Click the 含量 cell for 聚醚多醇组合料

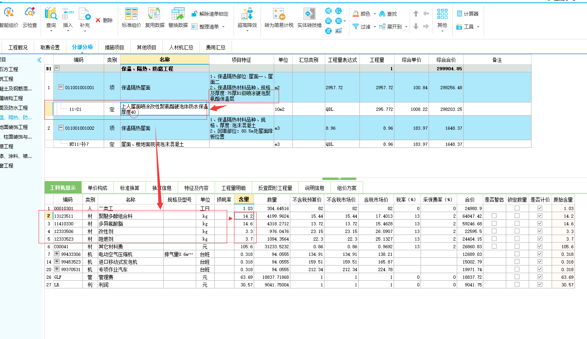tap(244, 216)
